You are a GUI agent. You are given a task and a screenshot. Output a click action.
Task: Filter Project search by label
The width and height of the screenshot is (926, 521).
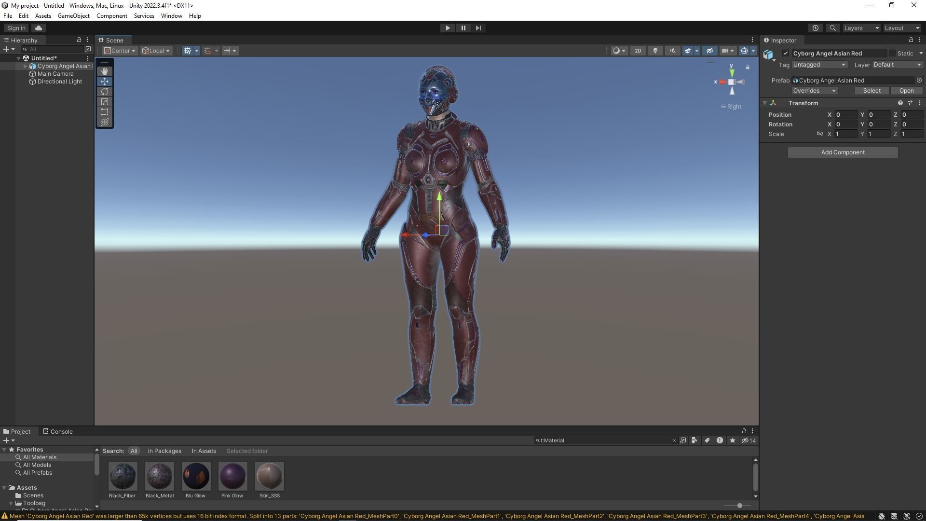click(707, 440)
